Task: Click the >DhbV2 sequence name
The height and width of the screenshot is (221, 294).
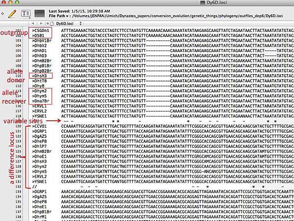Action: (39, 46)
